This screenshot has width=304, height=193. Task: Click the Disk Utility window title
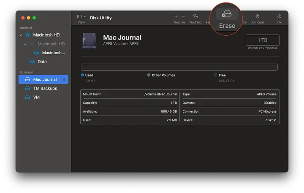[101, 18]
